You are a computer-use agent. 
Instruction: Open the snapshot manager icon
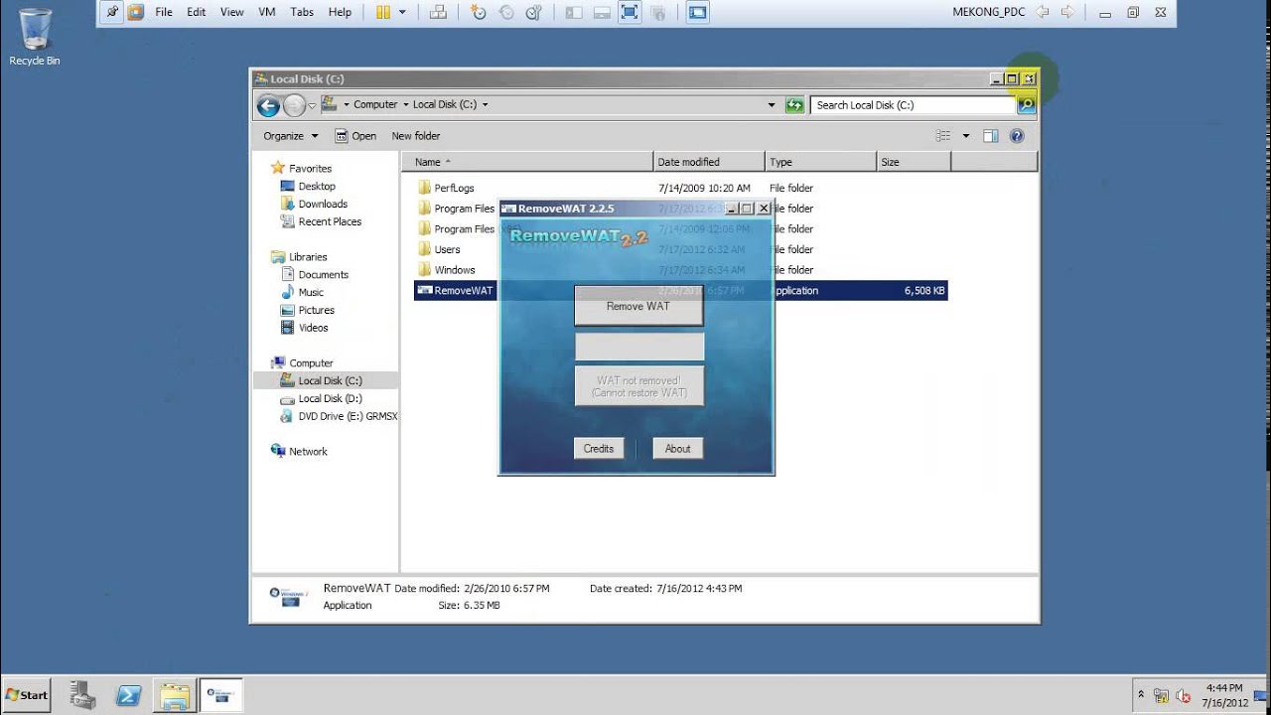534,12
